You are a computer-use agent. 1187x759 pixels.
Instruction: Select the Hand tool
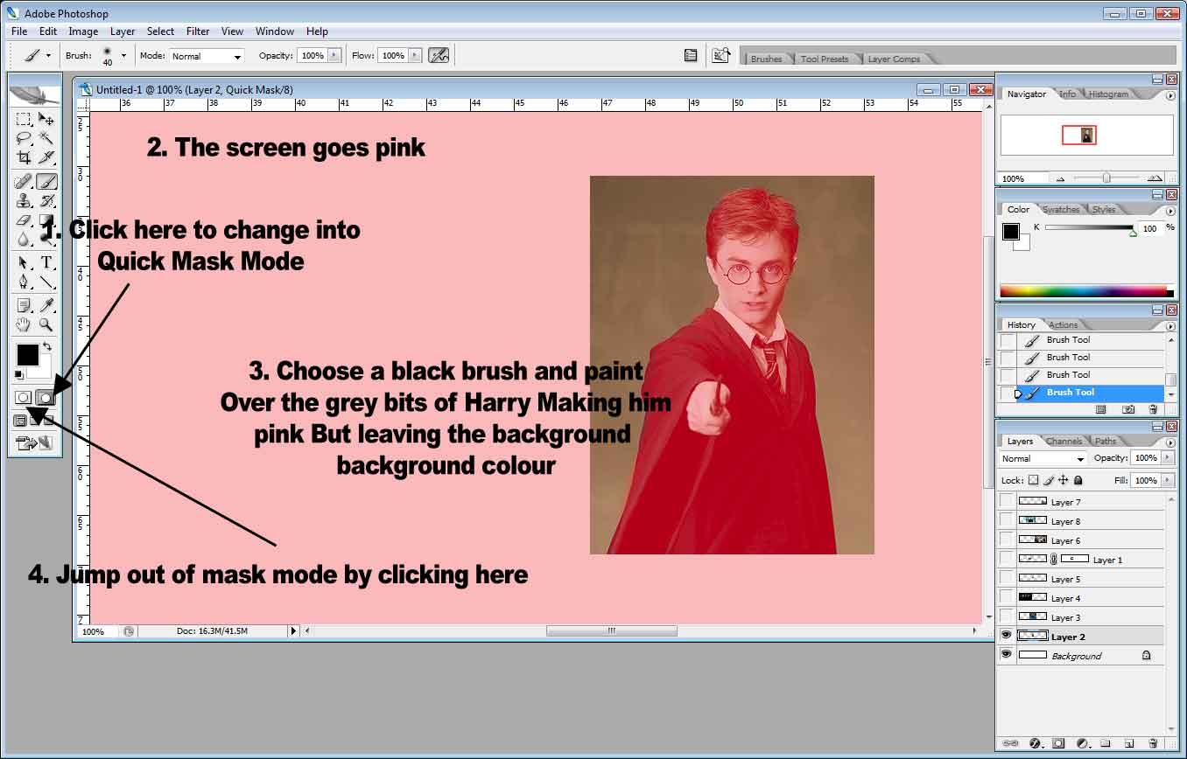click(24, 324)
